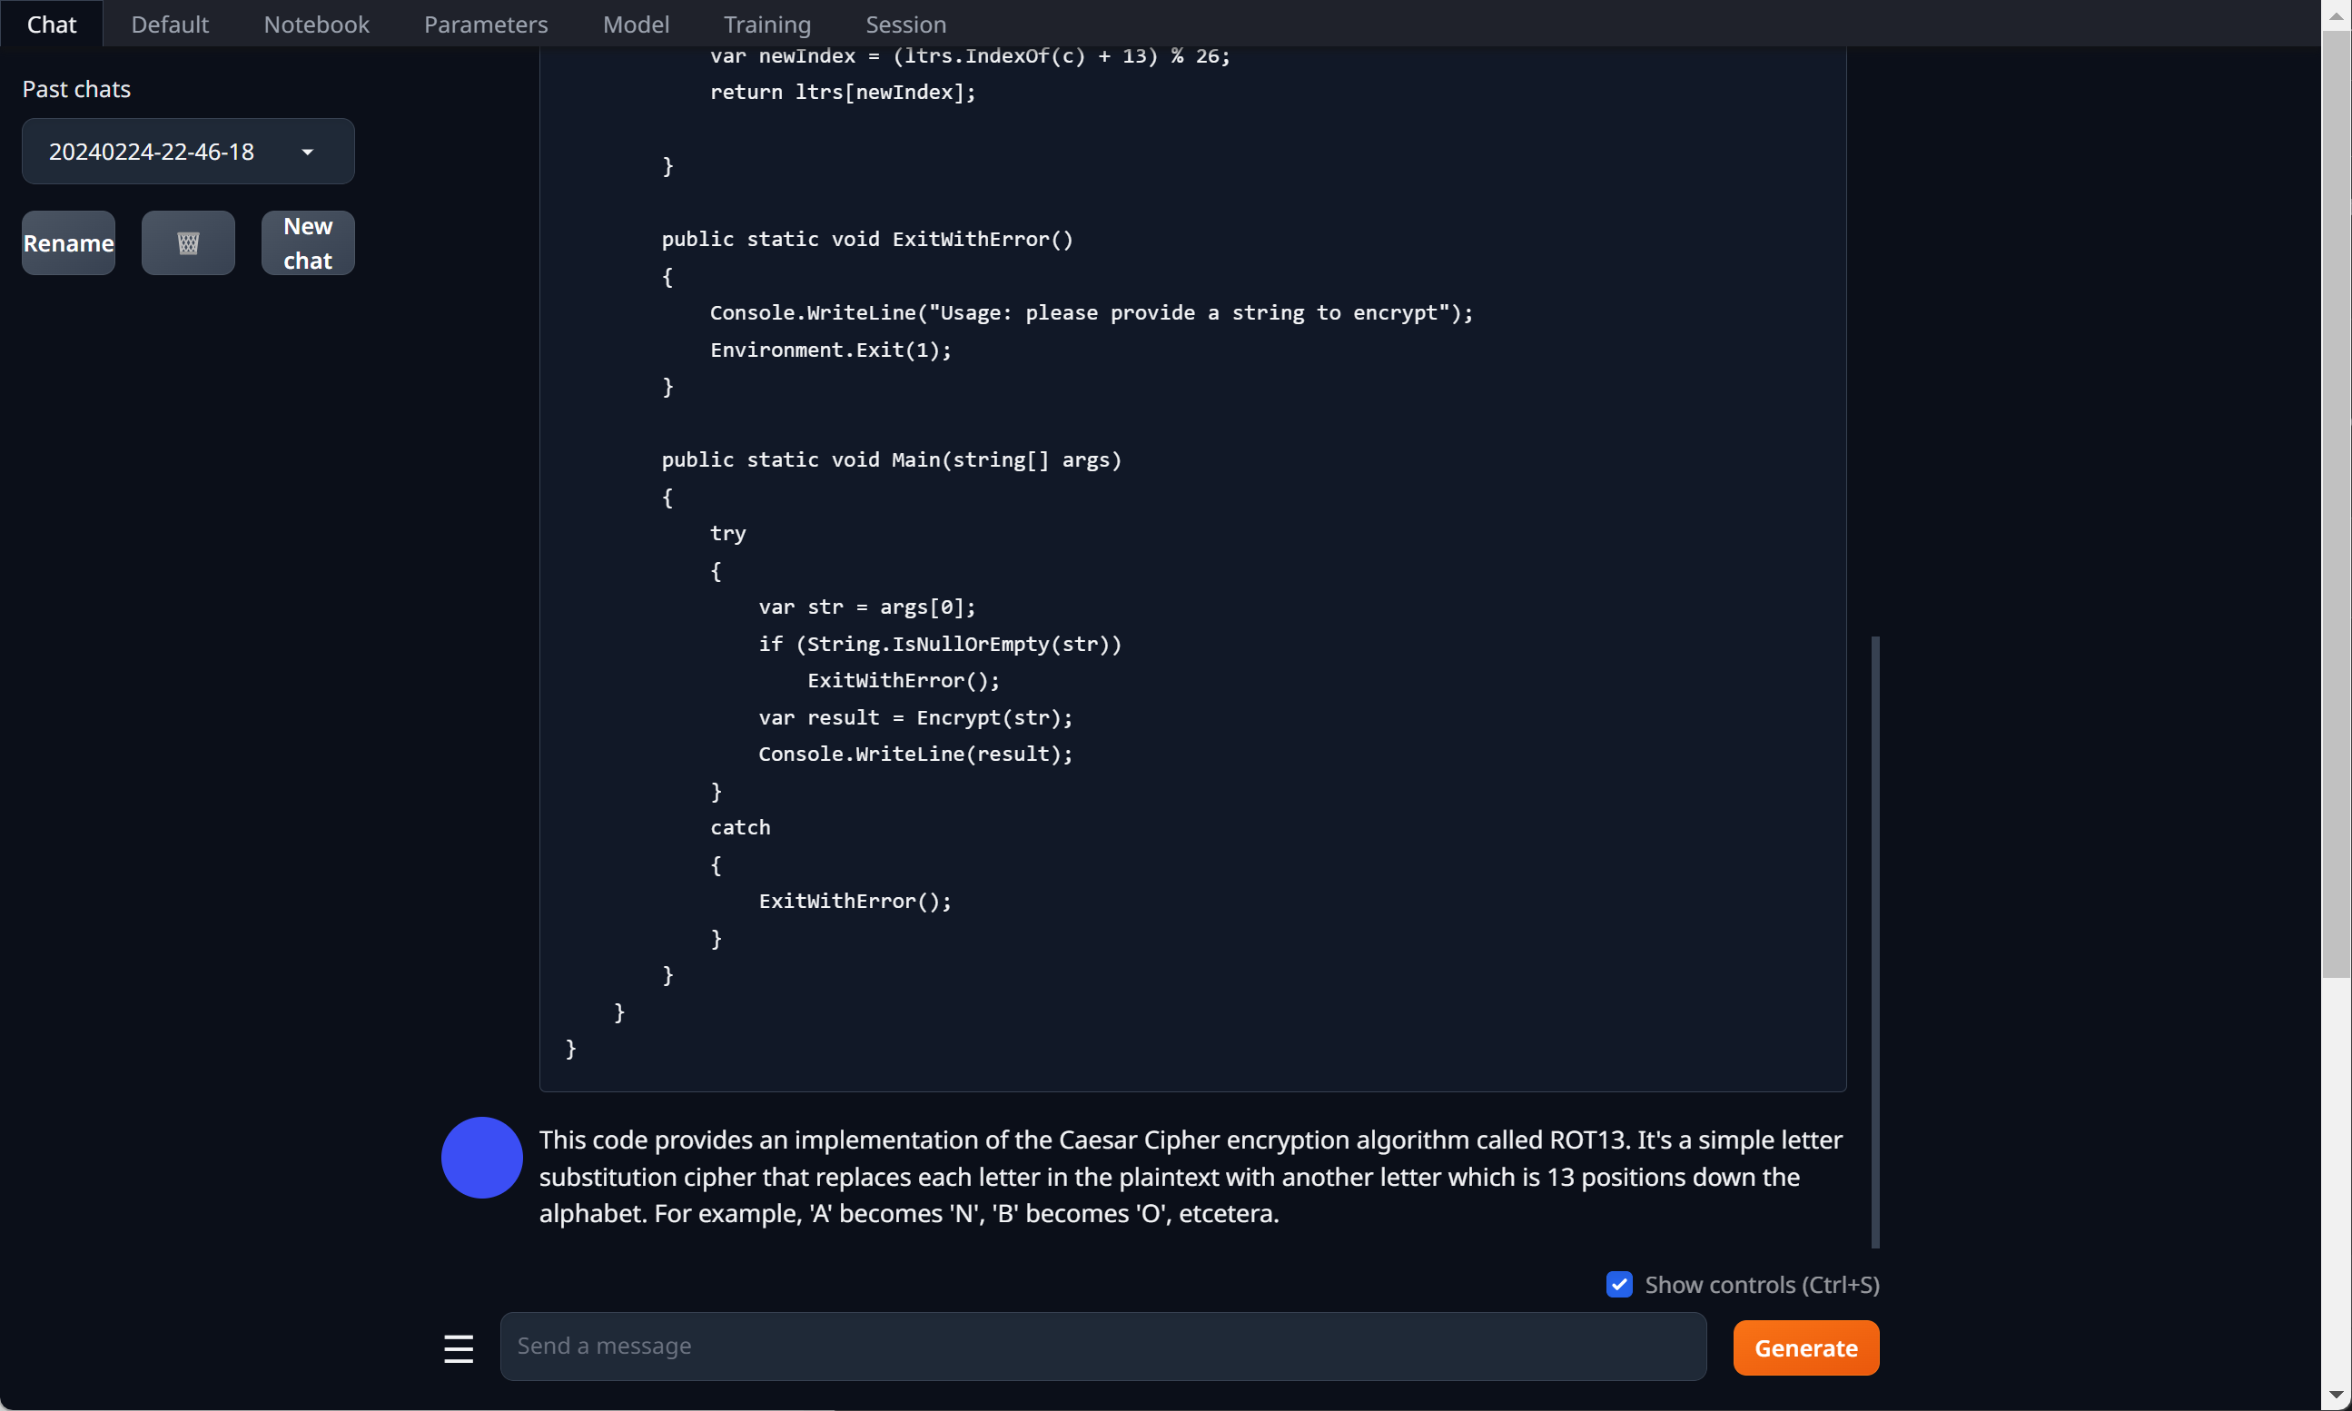This screenshot has width=2352, height=1411.
Task: Click the 'catch' keyword in code
Action: coord(739,827)
